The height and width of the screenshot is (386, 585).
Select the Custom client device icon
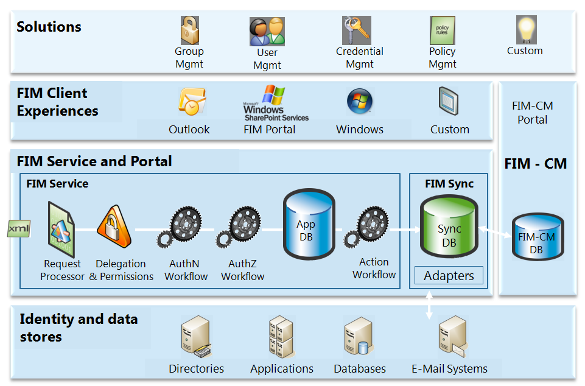tap(449, 102)
